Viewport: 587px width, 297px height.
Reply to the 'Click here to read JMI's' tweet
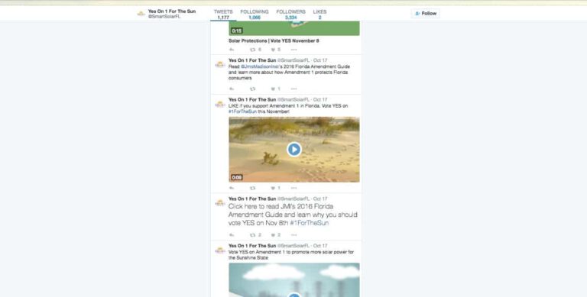click(x=232, y=235)
